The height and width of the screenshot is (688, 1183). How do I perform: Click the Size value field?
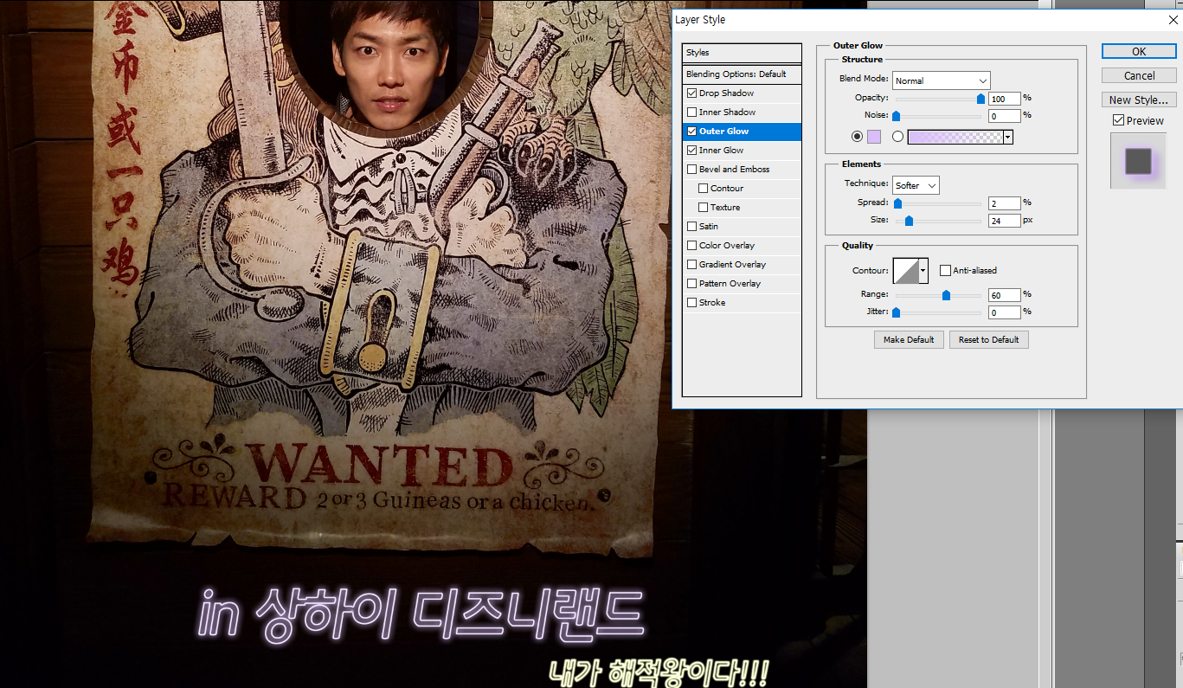(1004, 221)
